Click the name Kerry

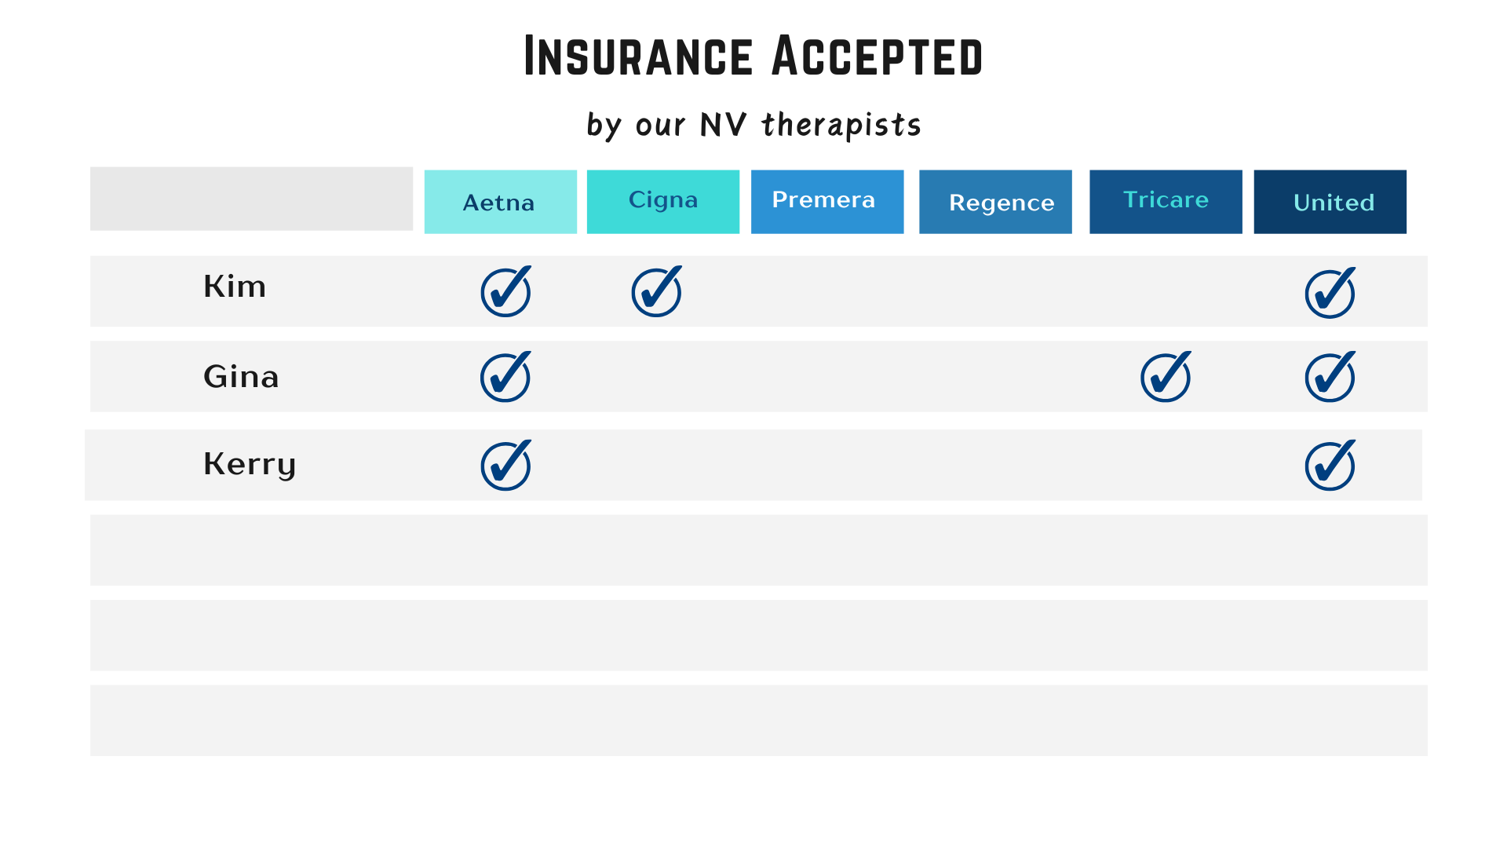pyautogui.click(x=250, y=465)
